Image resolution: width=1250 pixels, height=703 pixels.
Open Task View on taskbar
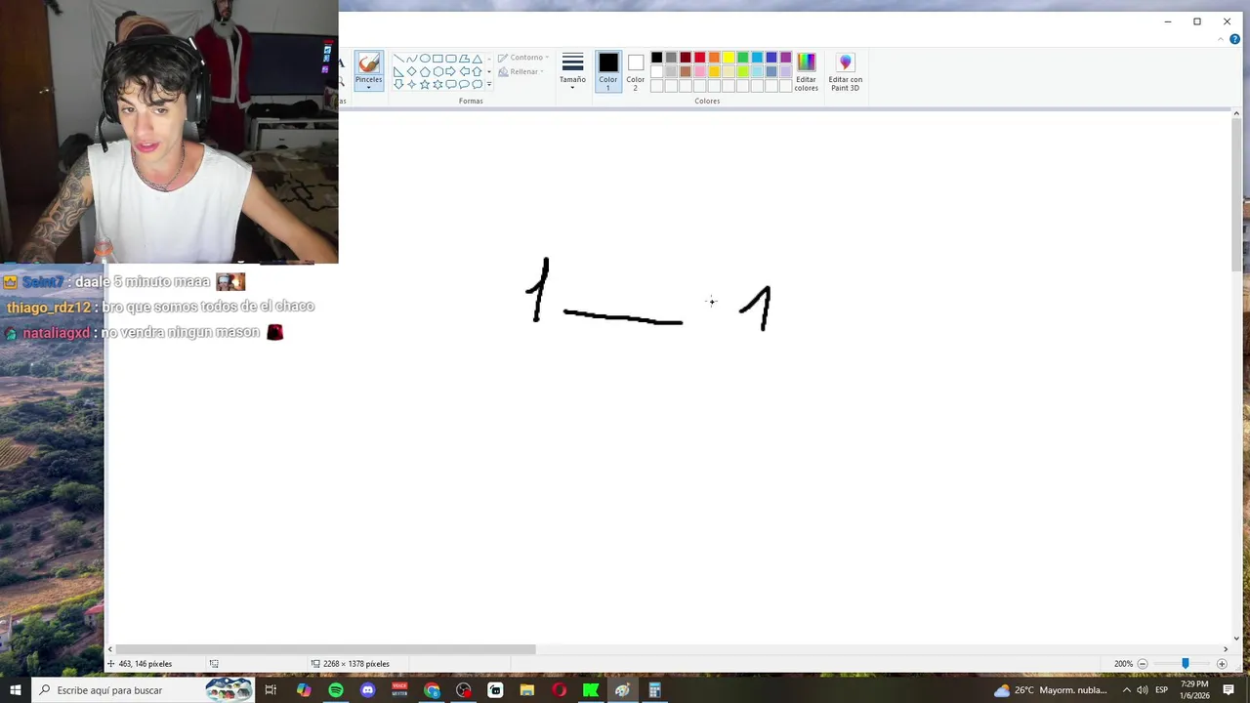point(271,690)
